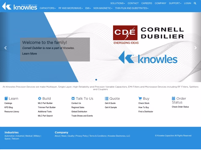201x151 pixels.
Task: Open the Check Order Status link
Action: (x=180, y=107)
